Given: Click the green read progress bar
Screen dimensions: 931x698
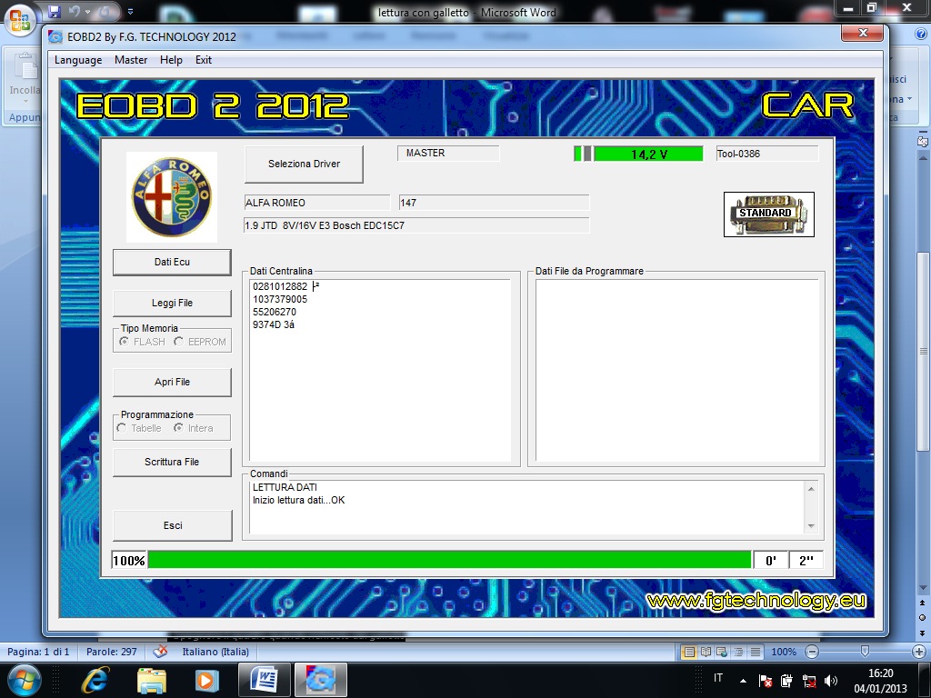Looking at the screenshot, I should (449, 560).
